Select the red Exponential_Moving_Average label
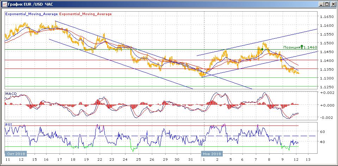This screenshot has height=166, width=338. click(86, 14)
